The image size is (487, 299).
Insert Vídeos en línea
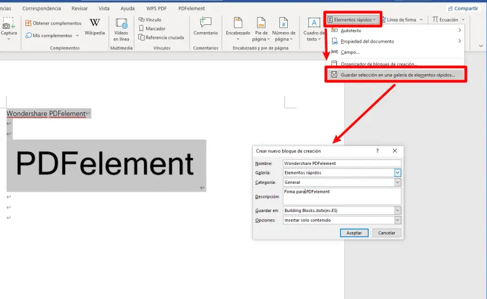(x=121, y=30)
